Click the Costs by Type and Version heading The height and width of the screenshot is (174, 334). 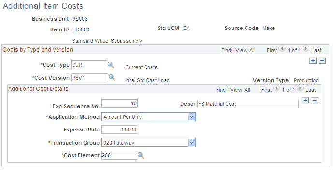tap(38, 50)
